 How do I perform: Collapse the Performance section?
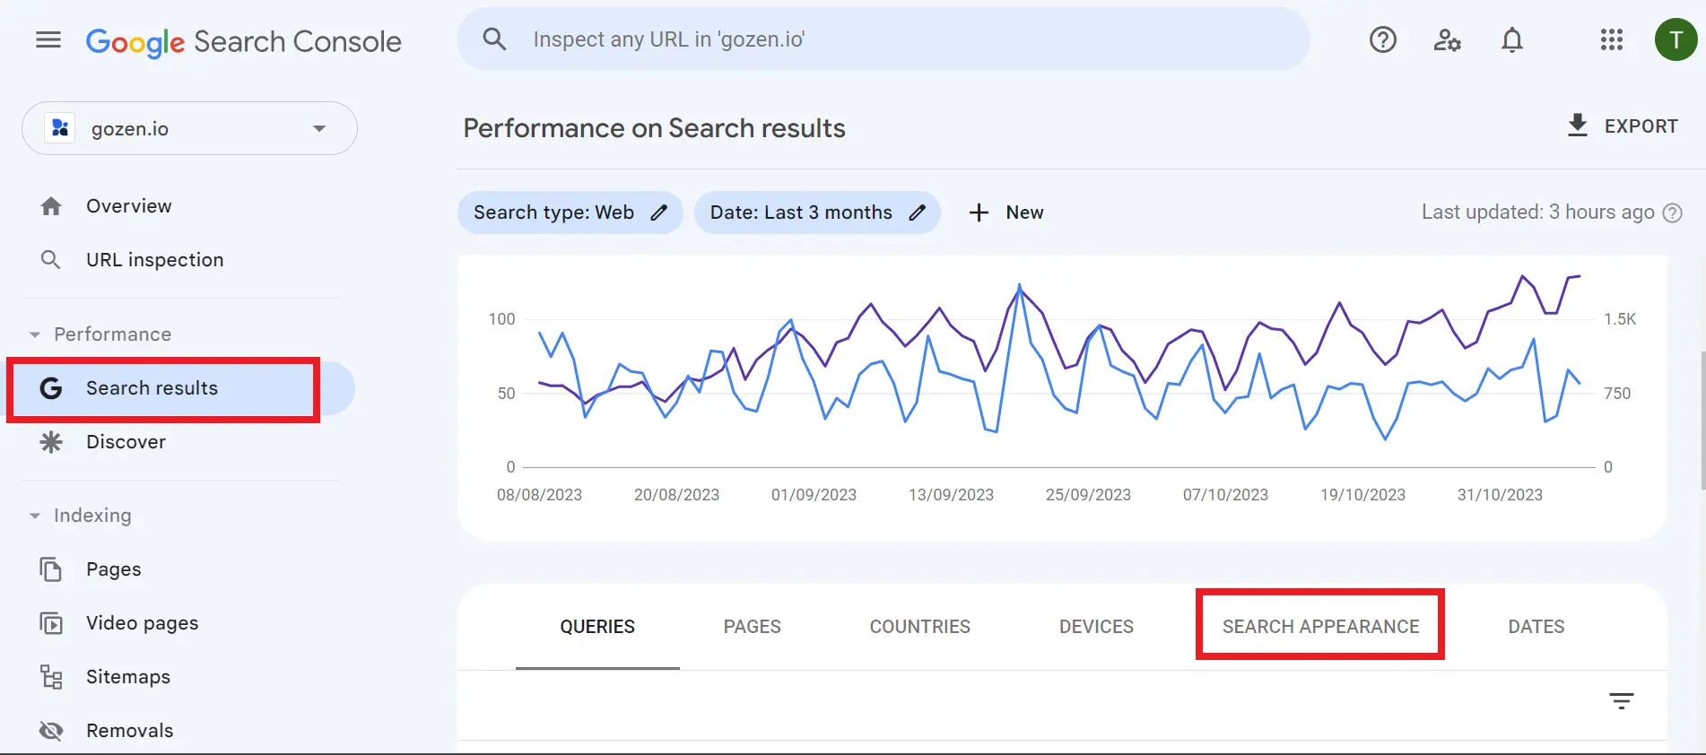click(x=35, y=334)
